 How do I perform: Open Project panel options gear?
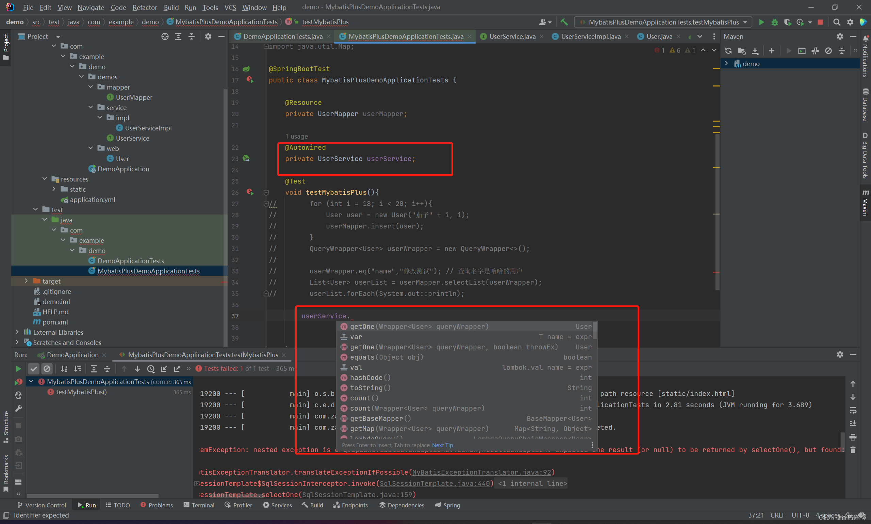pyautogui.click(x=208, y=36)
